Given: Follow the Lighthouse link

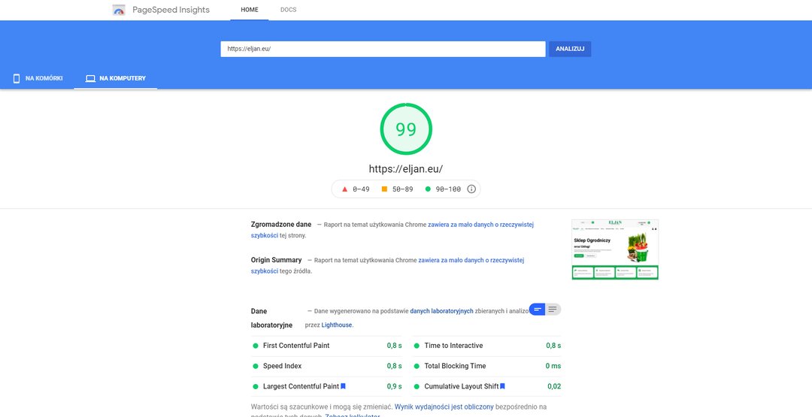Looking at the screenshot, I should [x=337, y=325].
